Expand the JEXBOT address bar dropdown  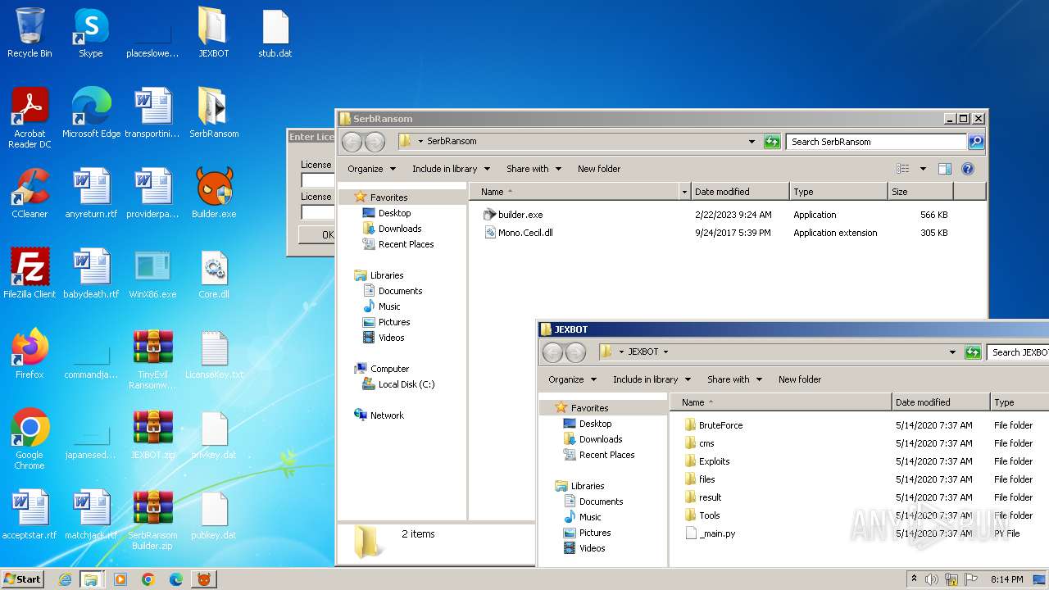pos(952,352)
